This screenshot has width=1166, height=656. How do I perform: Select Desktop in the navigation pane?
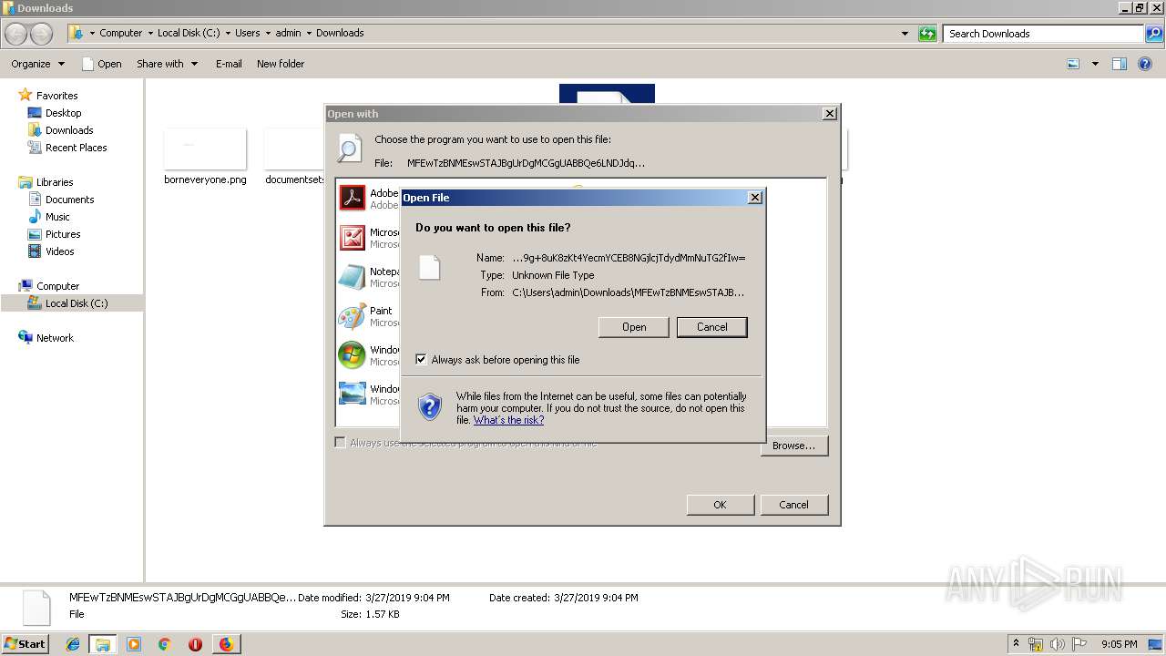coord(63,113)
